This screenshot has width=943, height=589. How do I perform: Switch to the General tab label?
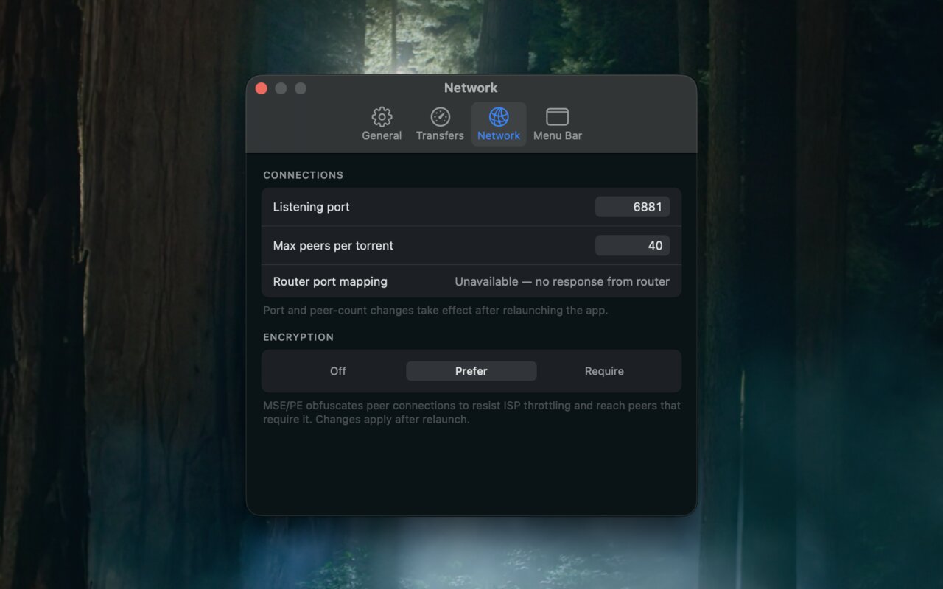[x=382, y=135]
